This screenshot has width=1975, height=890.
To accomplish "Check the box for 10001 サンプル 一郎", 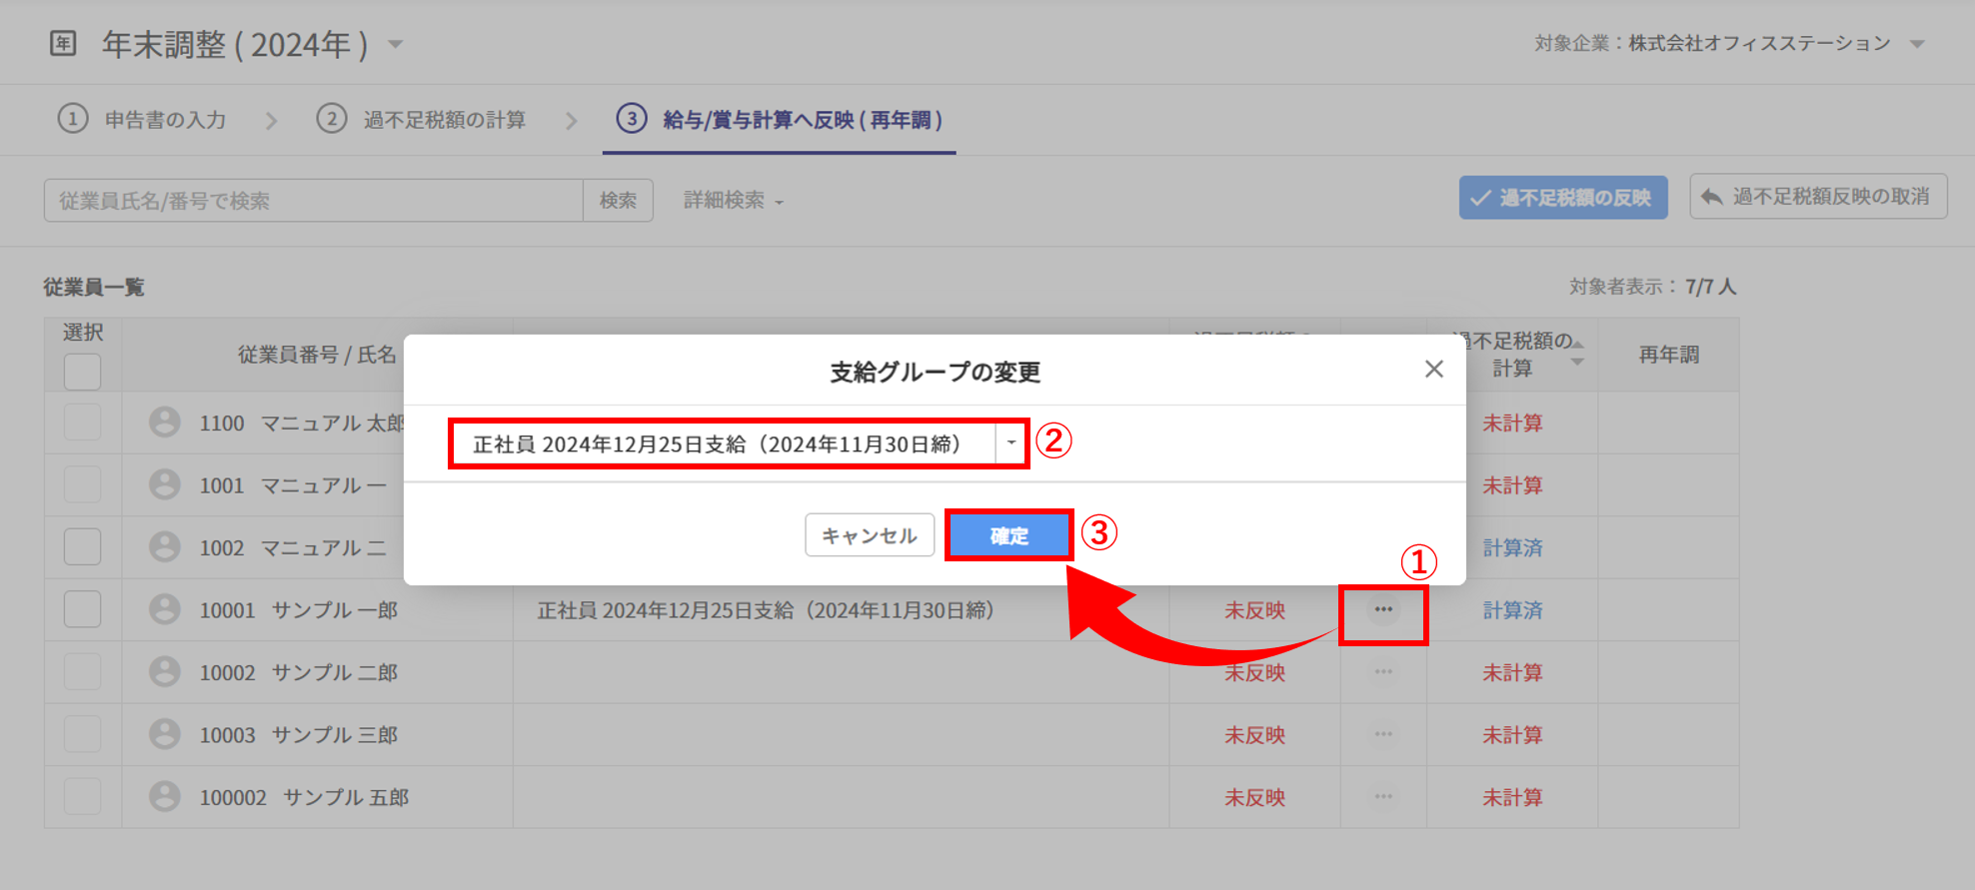I will coord(83,609).
